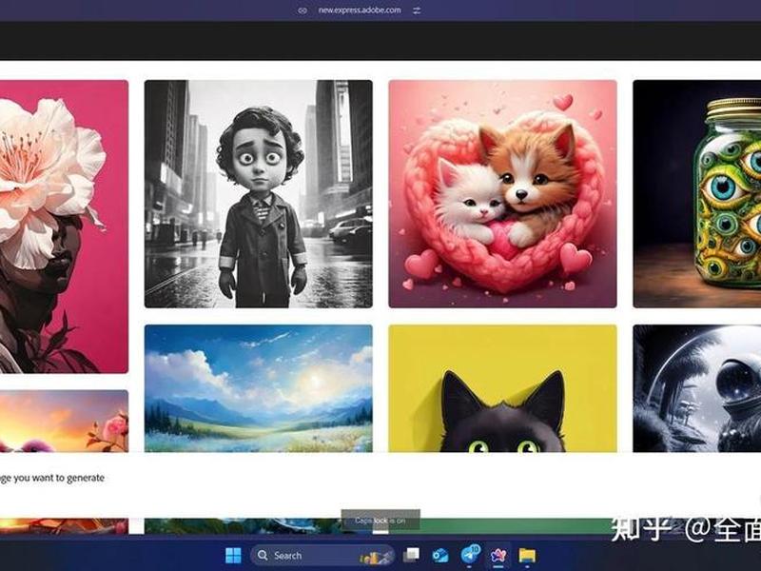Open Task View from the taskbar
Viewport: 761px width, 571px height.
pyautogui.click(x=411, y=555)
